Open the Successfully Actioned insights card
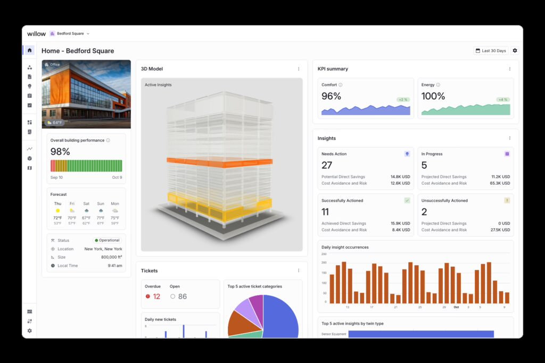 [366, 215]
